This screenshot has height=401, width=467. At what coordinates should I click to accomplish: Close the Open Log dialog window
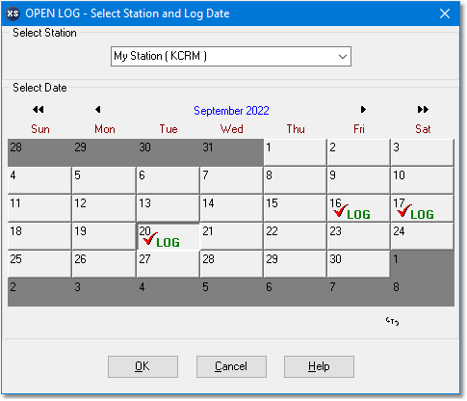(x=445, y=13)
